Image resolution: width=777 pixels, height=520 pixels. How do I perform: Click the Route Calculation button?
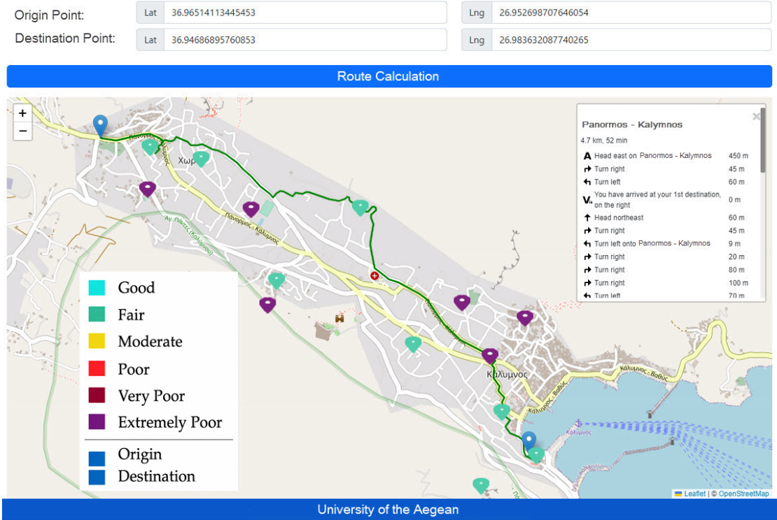click(389, 76)
